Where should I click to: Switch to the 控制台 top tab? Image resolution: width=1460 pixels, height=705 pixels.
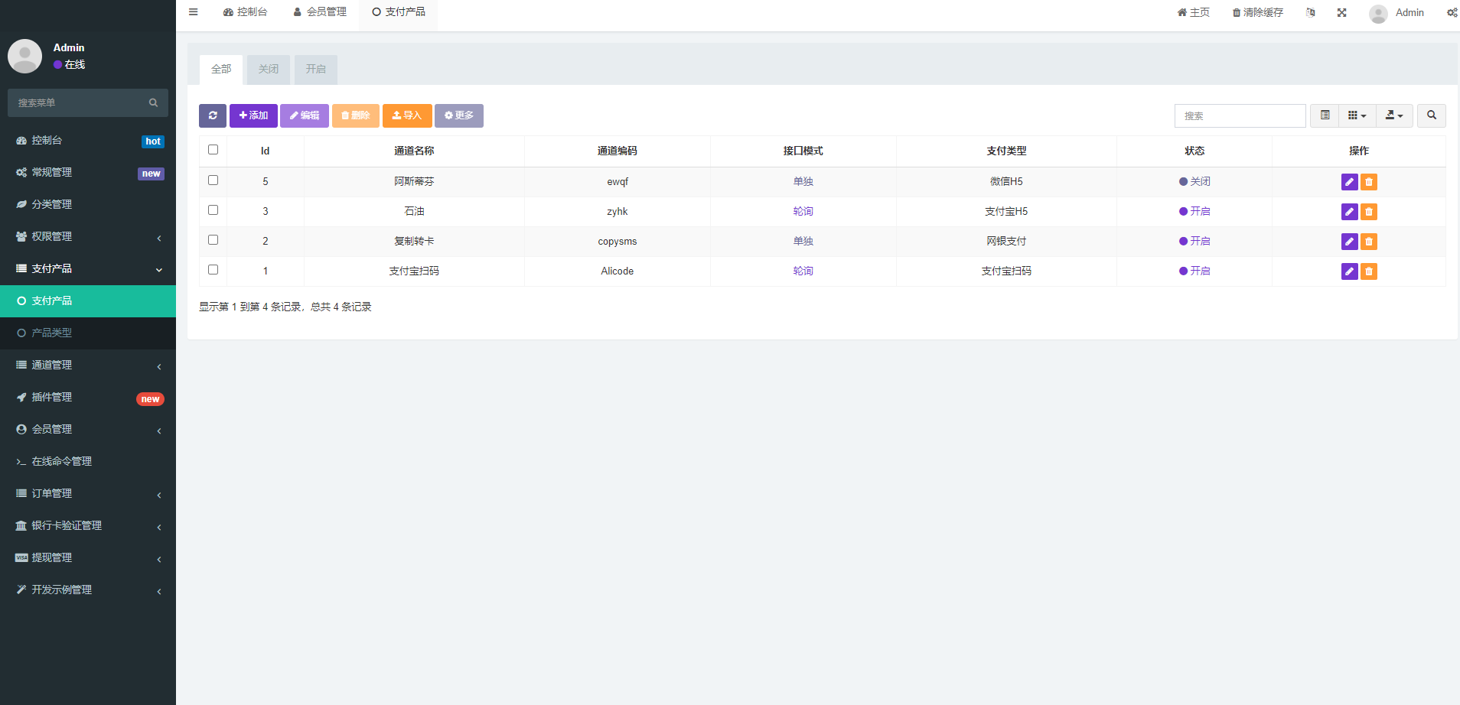(245, 12)
